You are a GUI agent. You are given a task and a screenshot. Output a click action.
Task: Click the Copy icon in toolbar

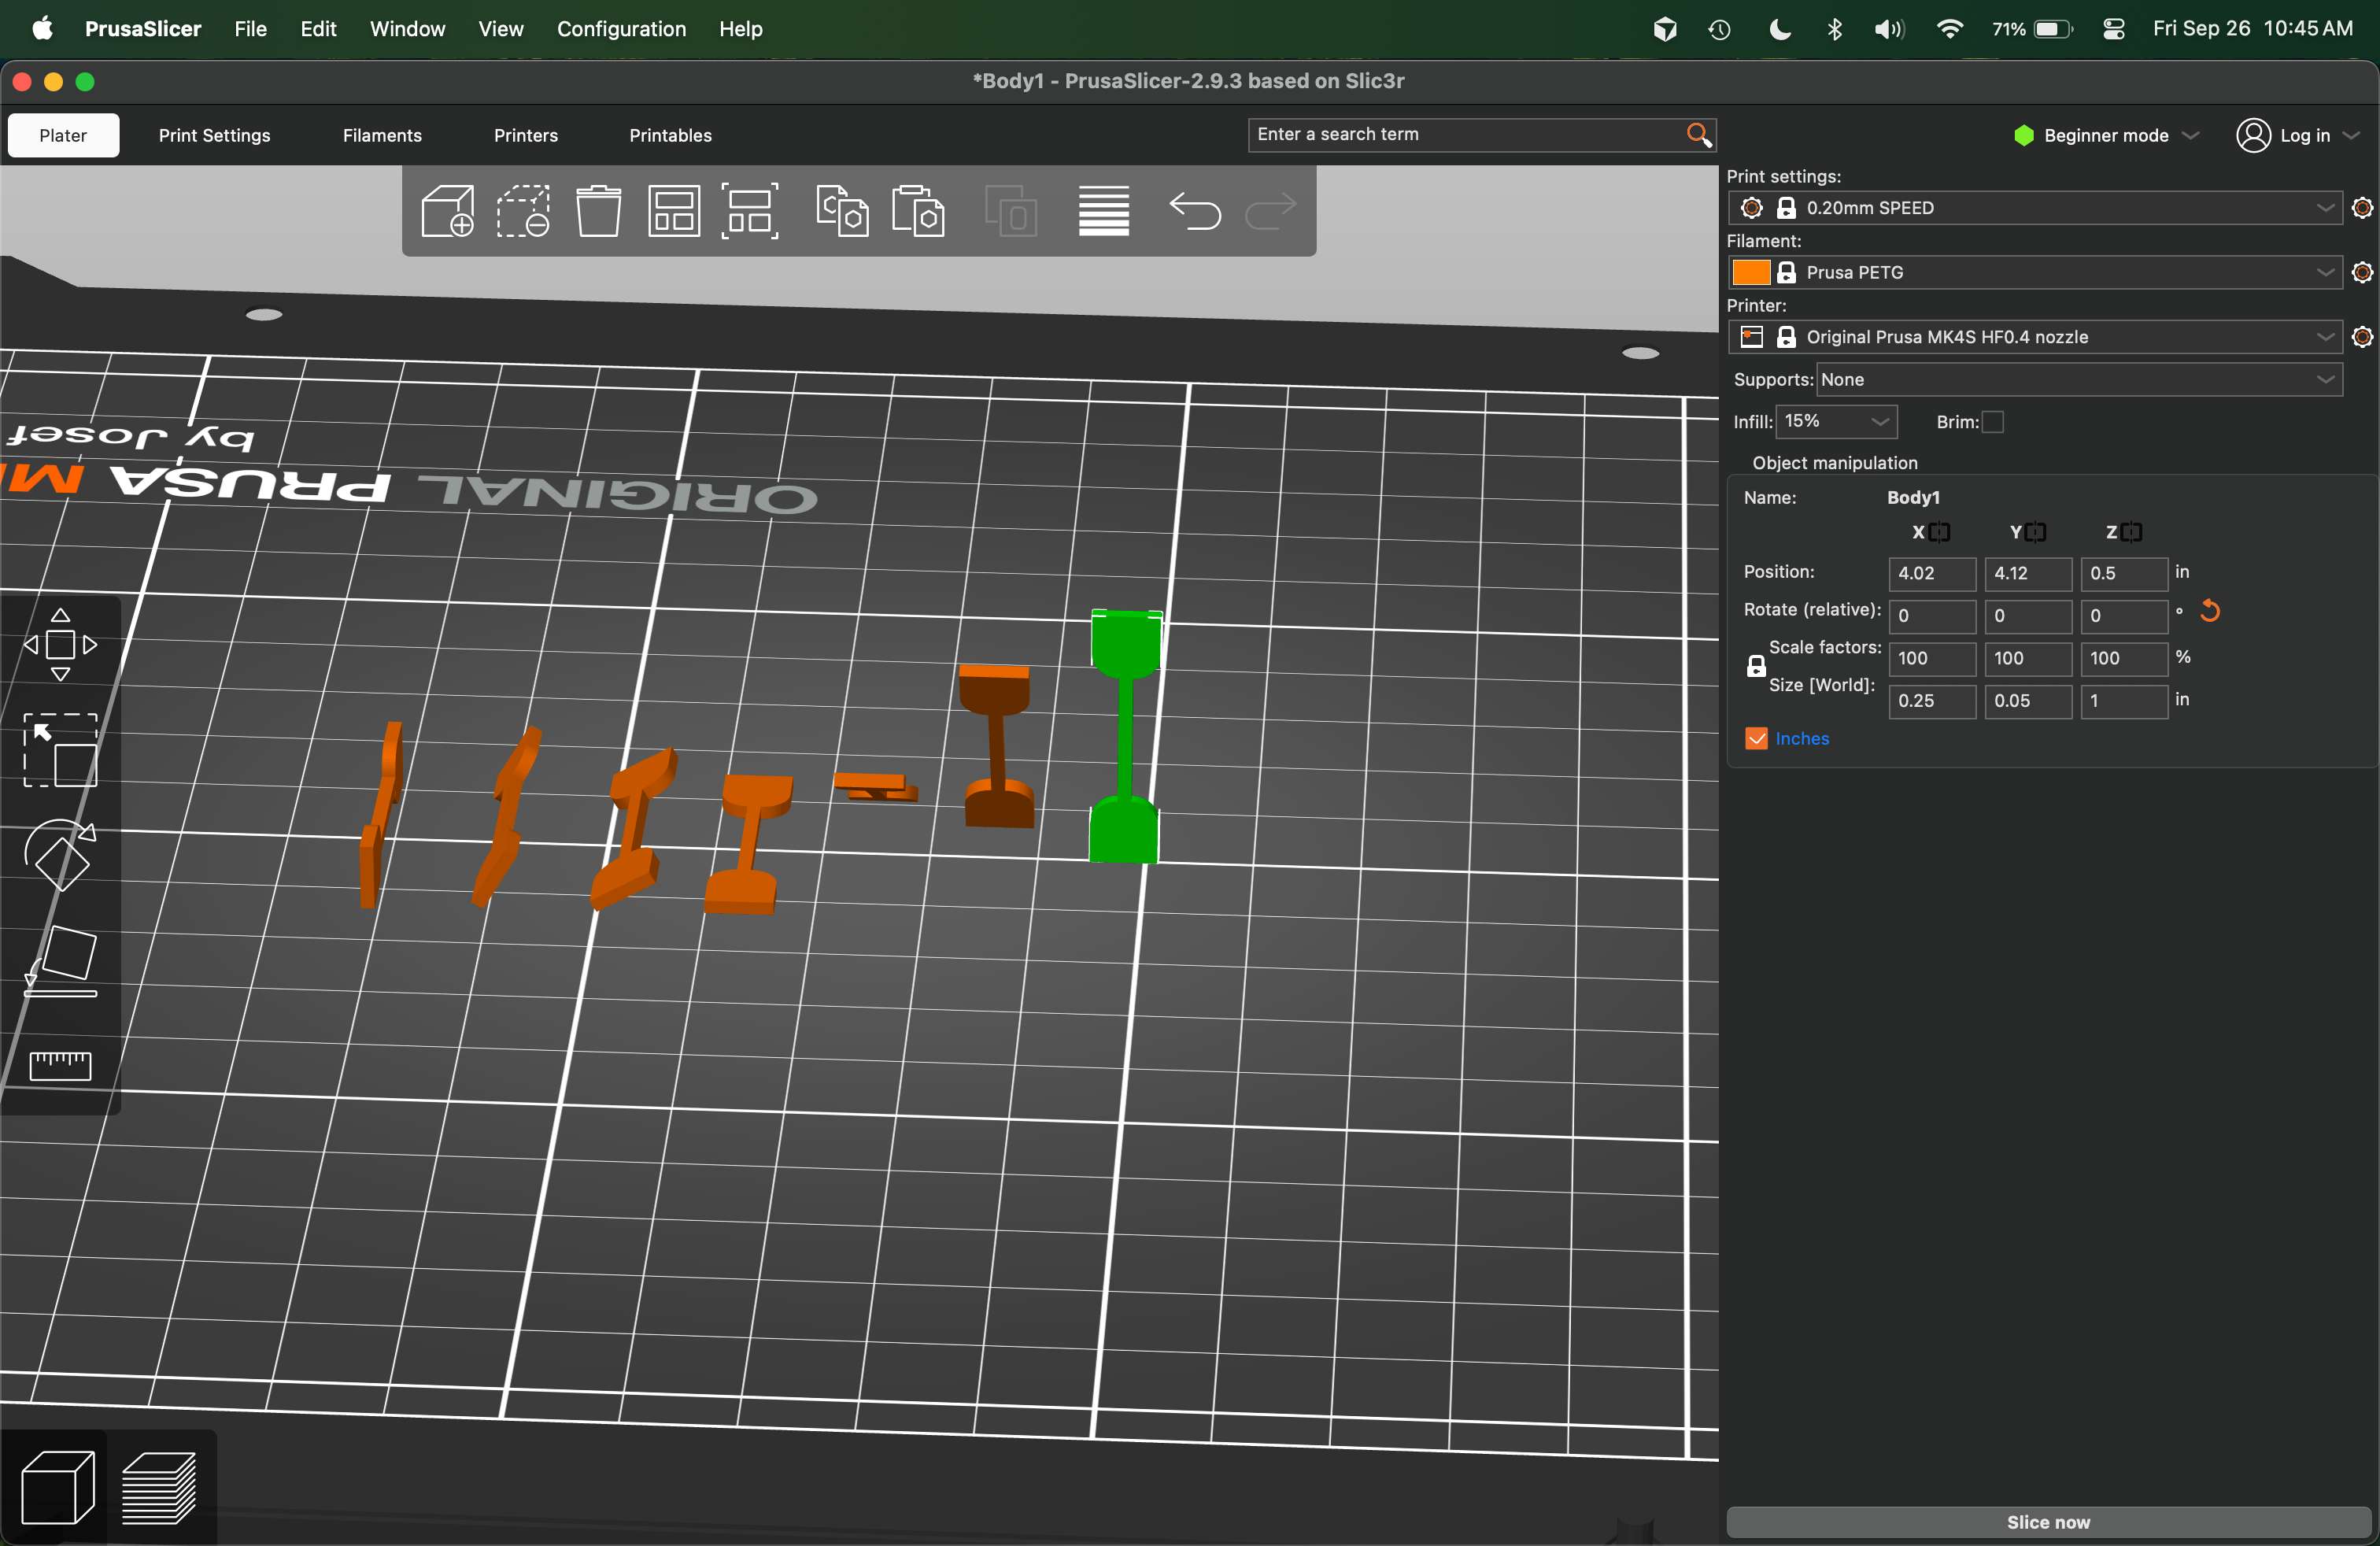coord(841,211)
